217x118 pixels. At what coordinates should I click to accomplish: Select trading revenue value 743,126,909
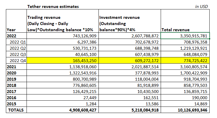(63, 36)
